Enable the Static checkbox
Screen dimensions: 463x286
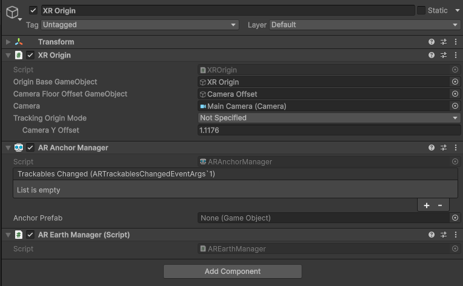click(421, 10)
